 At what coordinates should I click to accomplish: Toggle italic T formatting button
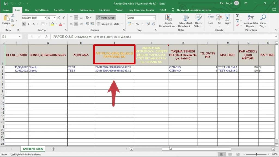point(29,24)
